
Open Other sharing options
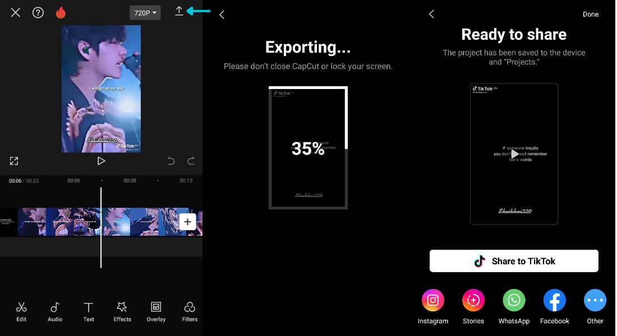click(x=595, y=307)
